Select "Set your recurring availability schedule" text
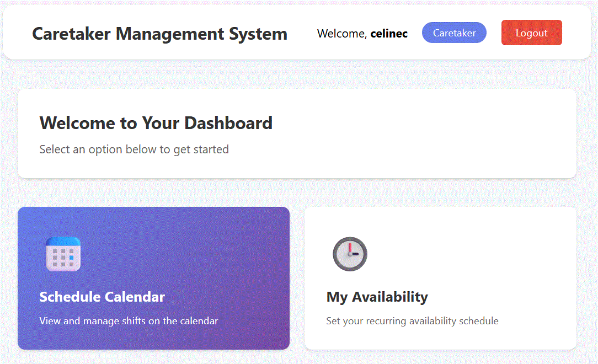598x364 pixels. tap(412, 321)
